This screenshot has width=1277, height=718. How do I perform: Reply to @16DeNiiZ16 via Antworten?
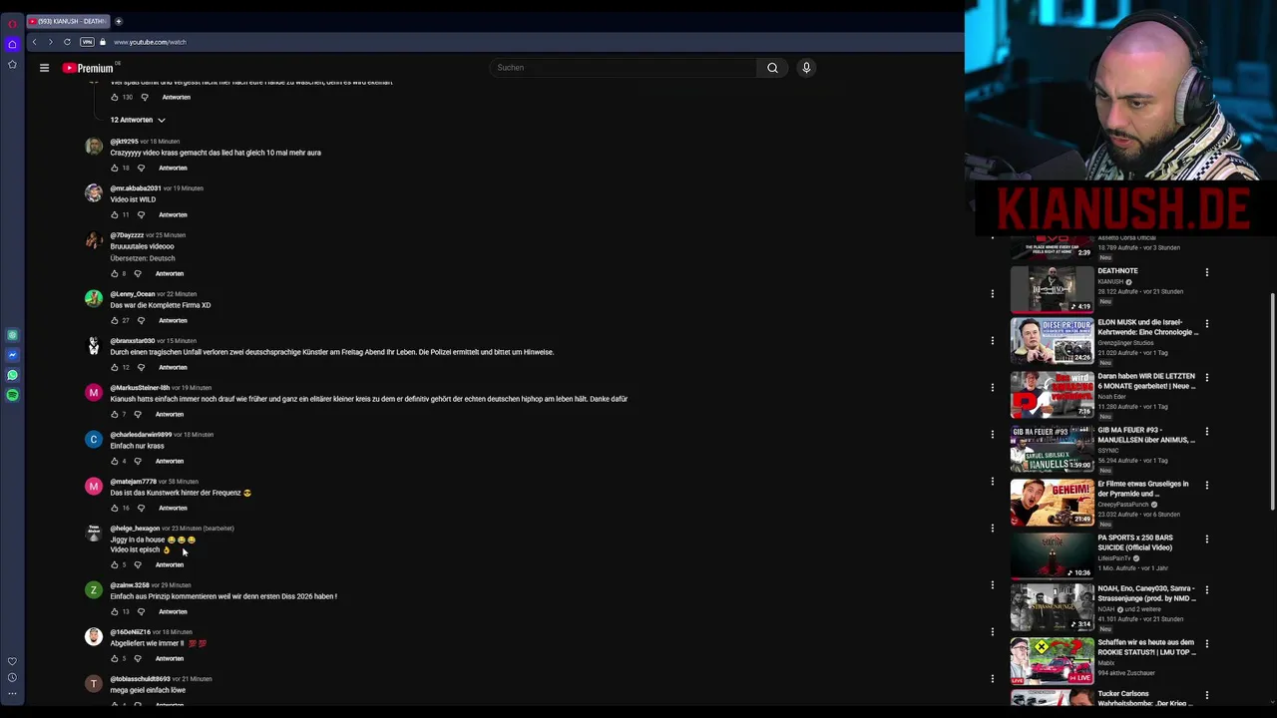[170, 658]
